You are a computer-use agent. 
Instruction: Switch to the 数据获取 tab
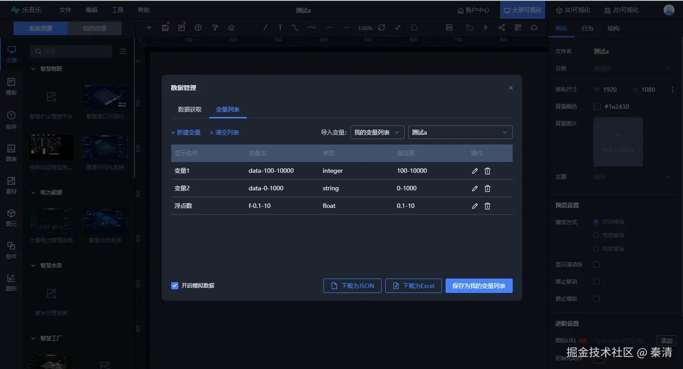[190, 109]
